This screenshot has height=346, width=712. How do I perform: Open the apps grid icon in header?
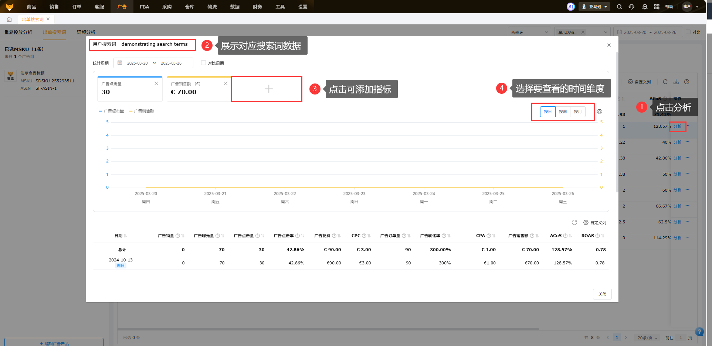[657, 7]
